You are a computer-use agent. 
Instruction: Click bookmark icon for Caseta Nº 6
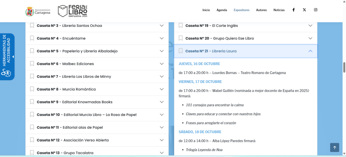click(x=32, y=64)
